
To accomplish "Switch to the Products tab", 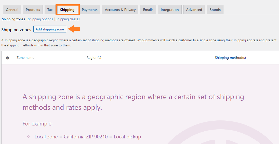I will click(33, 10).
